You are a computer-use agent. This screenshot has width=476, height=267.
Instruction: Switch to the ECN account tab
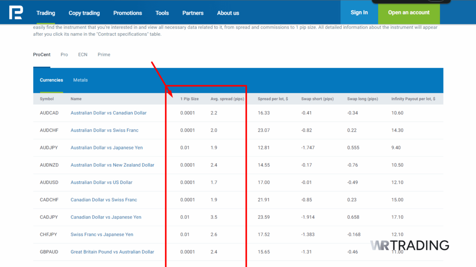(82, 54)
